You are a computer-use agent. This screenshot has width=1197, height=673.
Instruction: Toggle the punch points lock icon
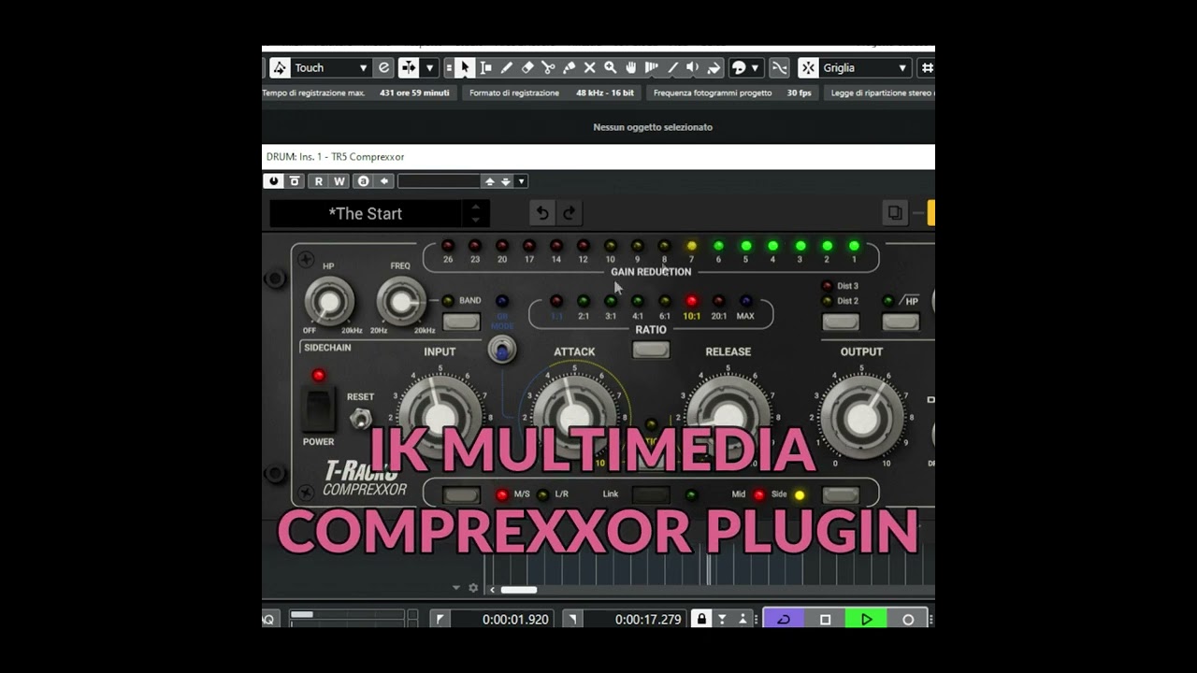point(701,619)
